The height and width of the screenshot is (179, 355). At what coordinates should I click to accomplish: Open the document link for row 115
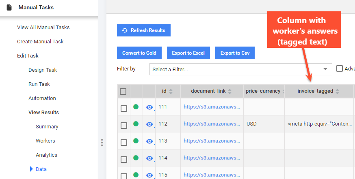[x=212, y=175]
